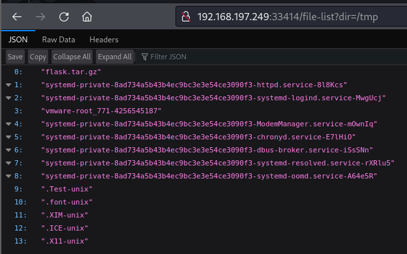This screenshot has height=254, width=407.
Task: Click Collapse All button
Action: coord(72,57)
